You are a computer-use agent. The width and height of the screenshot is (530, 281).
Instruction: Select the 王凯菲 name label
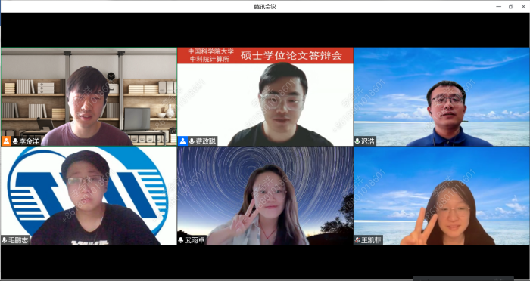click(372, 240)
